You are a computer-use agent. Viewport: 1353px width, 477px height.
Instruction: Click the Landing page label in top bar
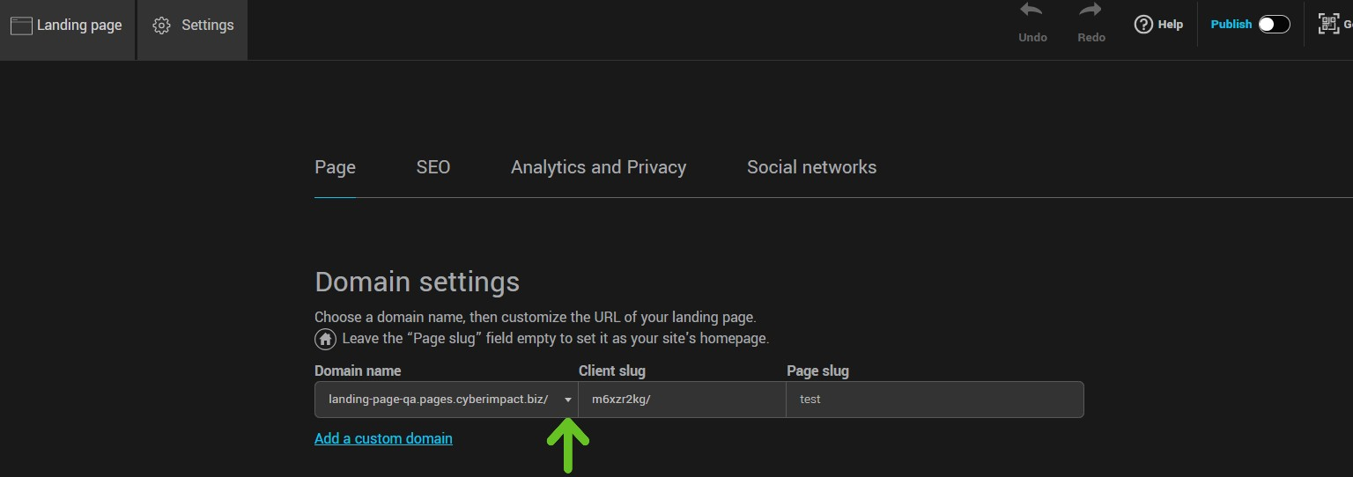[79, 26]
